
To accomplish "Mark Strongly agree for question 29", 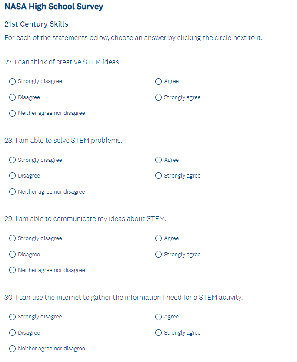I will [159, 255].
